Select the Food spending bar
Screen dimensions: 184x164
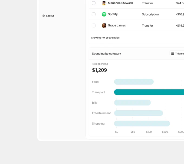tap(134, 82)
